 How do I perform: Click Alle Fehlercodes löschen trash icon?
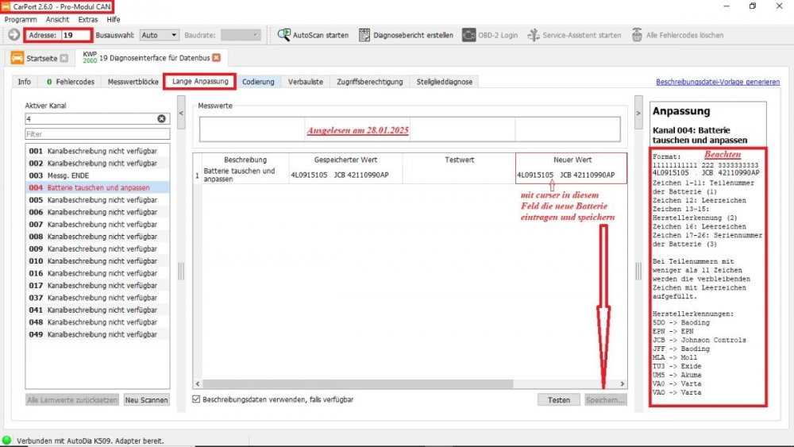[x=637, y=35]
